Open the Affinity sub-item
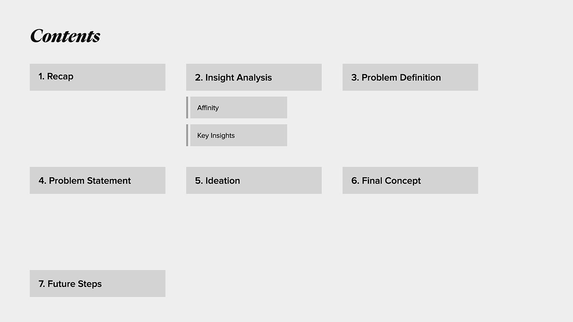 click(238, 108)
